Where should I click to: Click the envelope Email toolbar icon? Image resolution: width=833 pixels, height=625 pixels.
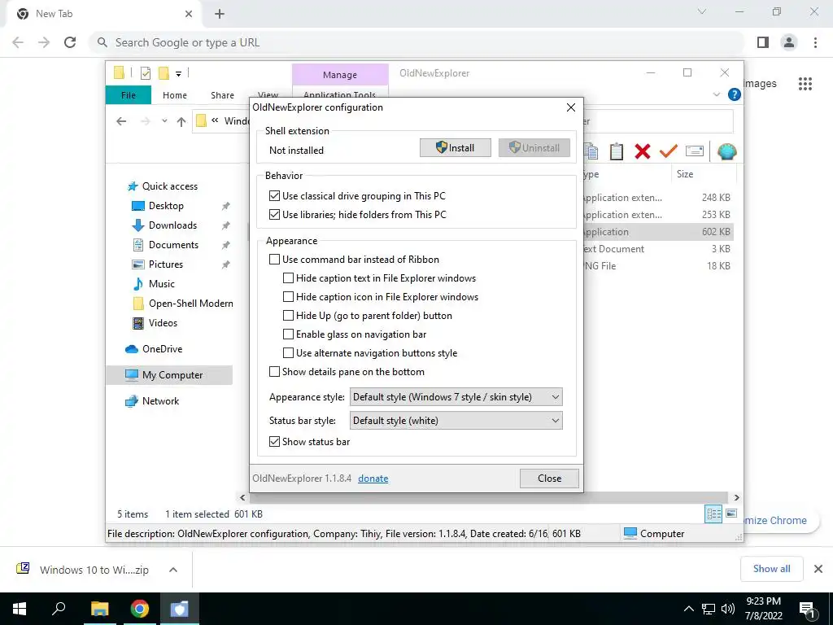point(695,151)
